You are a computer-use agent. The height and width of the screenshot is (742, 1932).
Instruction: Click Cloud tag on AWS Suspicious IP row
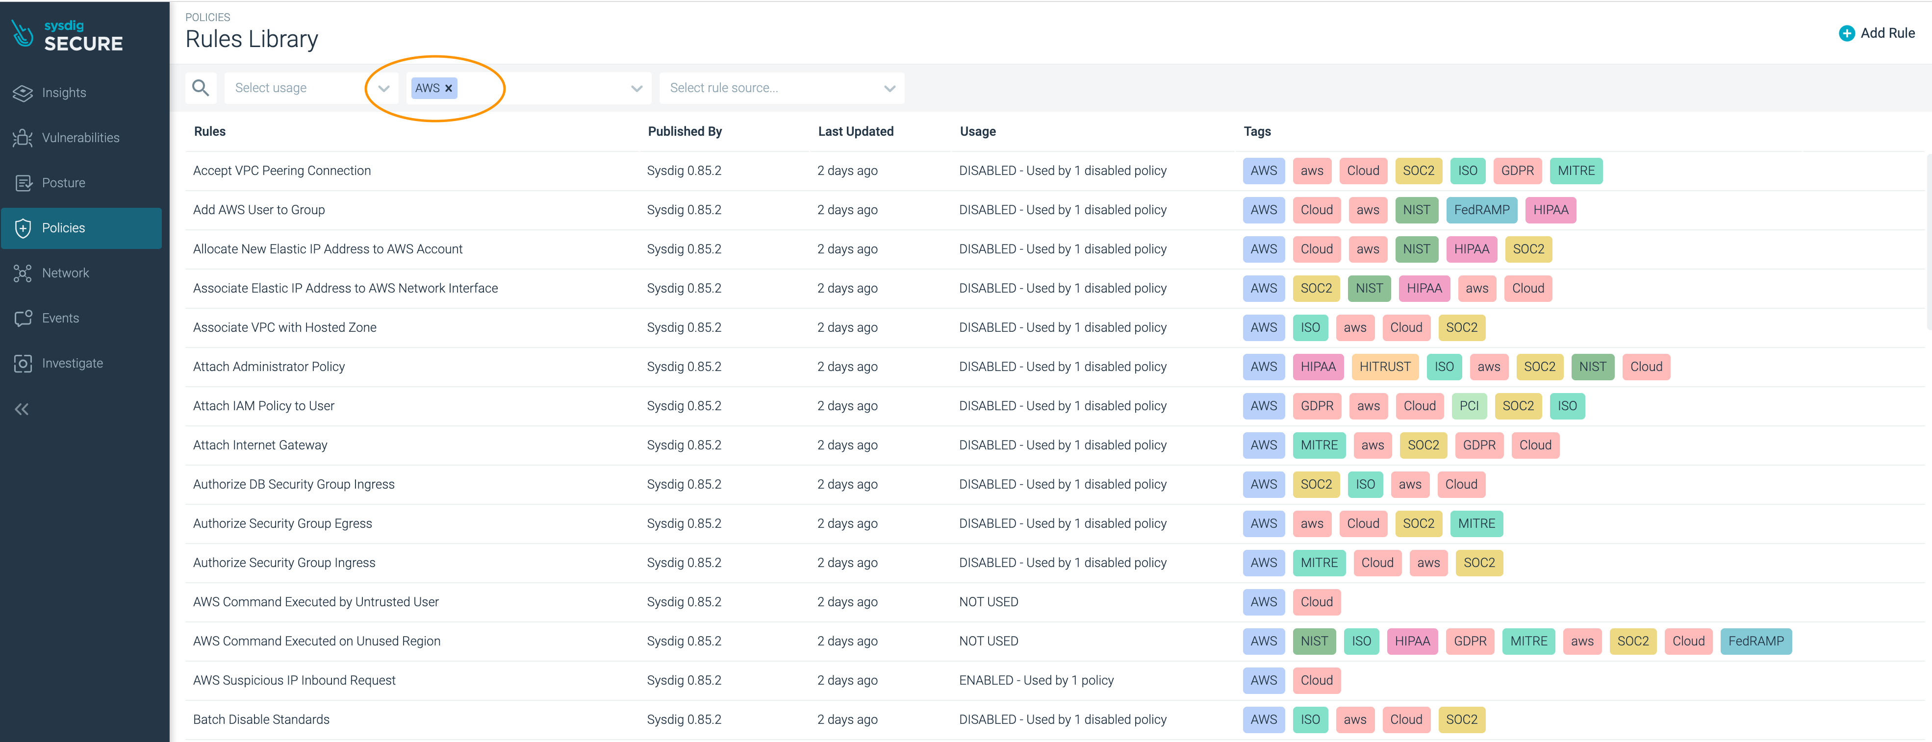[1316, 681]
